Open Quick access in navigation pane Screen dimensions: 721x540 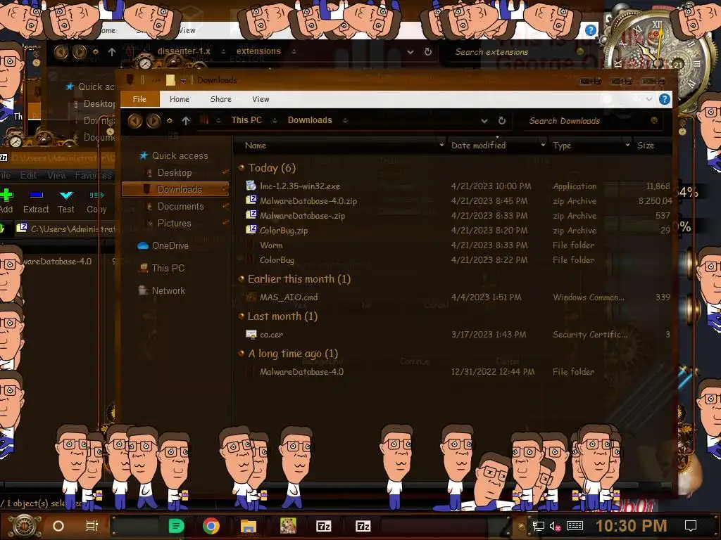pos(180,155)
